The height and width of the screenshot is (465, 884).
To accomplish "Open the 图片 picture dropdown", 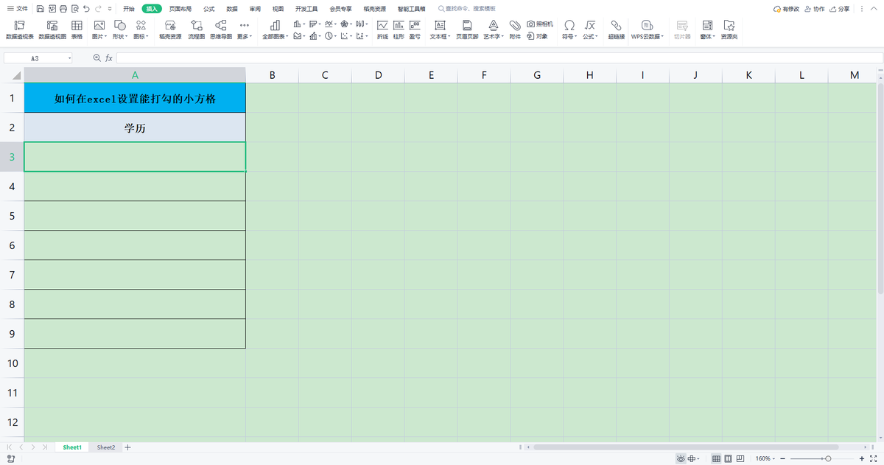I will click(98, 29).
